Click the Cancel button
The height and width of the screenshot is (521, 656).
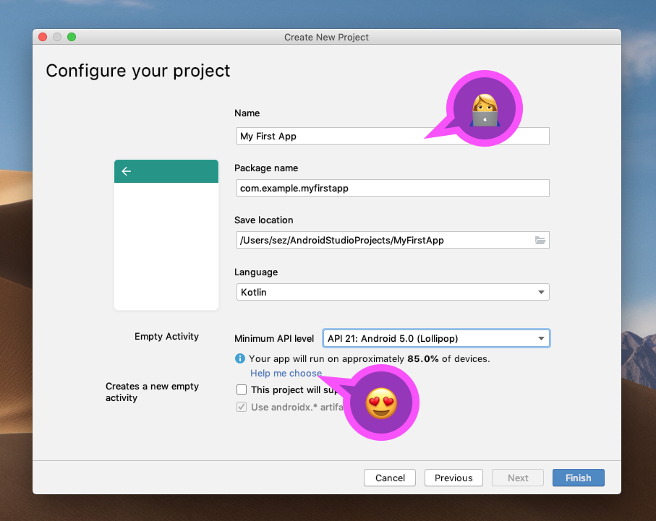click(390, 478)
